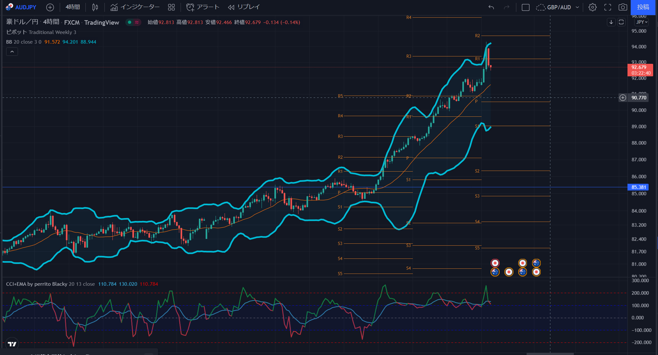
Task: Toggle the market status green dot indicator
Action: tap(129, 22)
